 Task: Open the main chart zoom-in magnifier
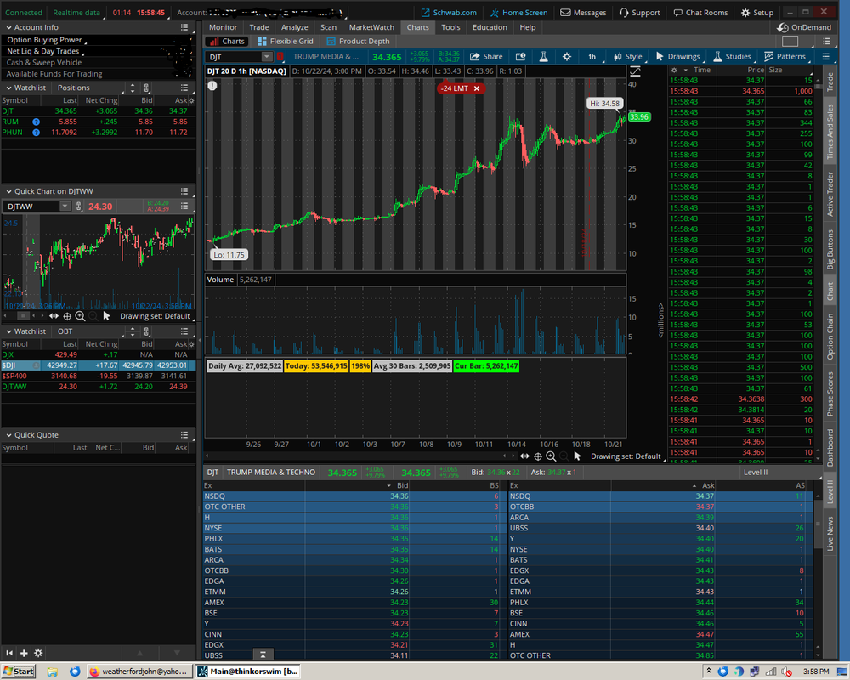pos(551,456)
